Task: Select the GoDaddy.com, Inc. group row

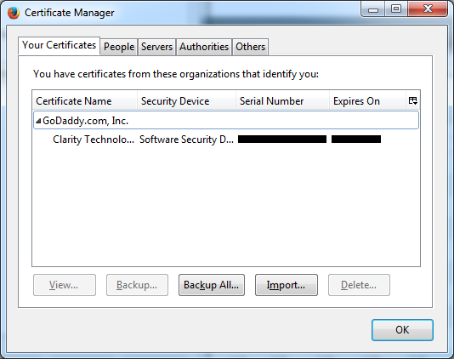Action: pyautogui.click(x=226, y=120)
